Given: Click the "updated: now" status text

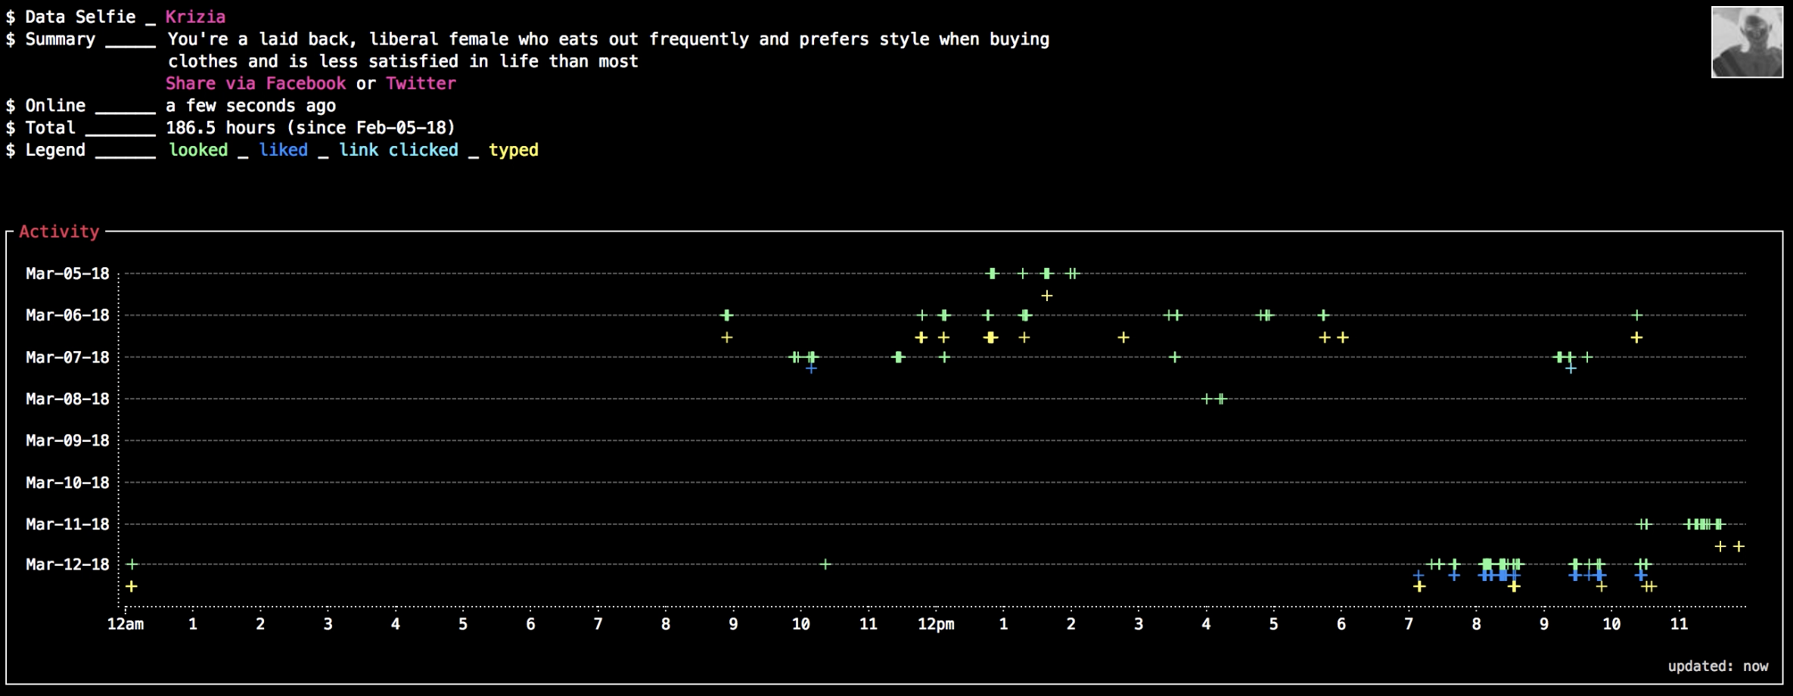Looking at the screenshot, I should 1717,666.
